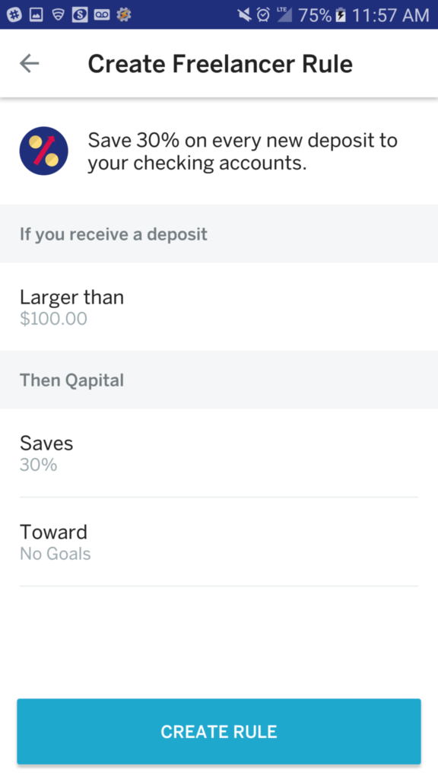Tap the battery charging icon

[x=341, y=15]
